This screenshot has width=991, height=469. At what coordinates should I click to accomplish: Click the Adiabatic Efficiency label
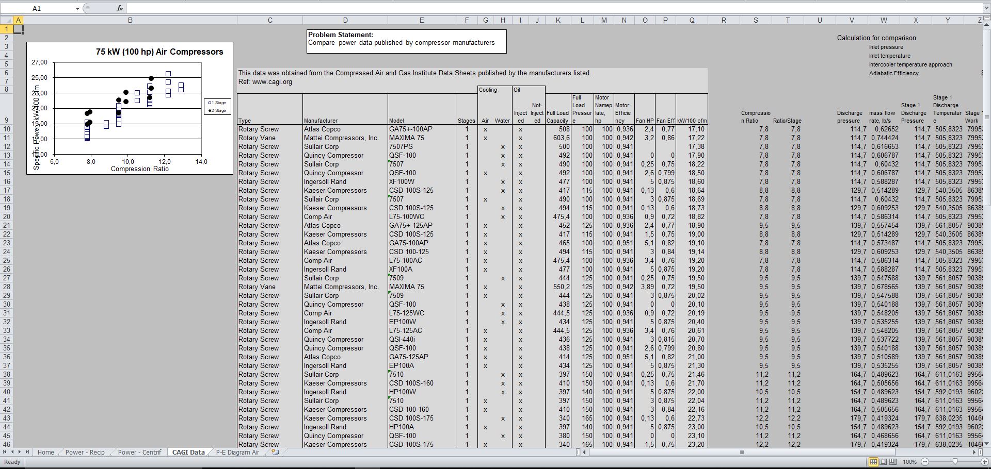coord(893,73)
